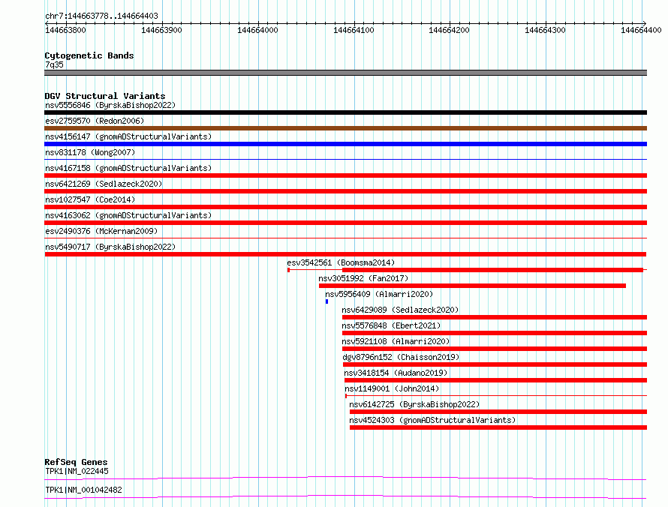Screen dimensions: 668x507
Task: Open the esv2759570 (Redon2006) label
Action: coord(95,121)
